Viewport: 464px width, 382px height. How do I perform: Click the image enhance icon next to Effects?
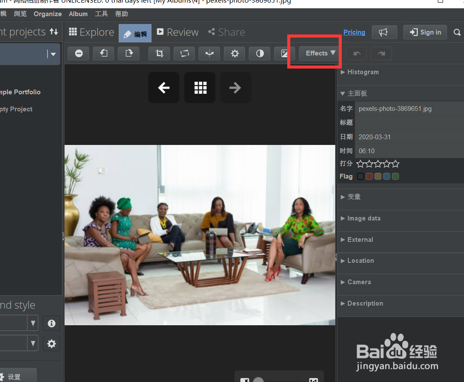[x=284, y=54]
